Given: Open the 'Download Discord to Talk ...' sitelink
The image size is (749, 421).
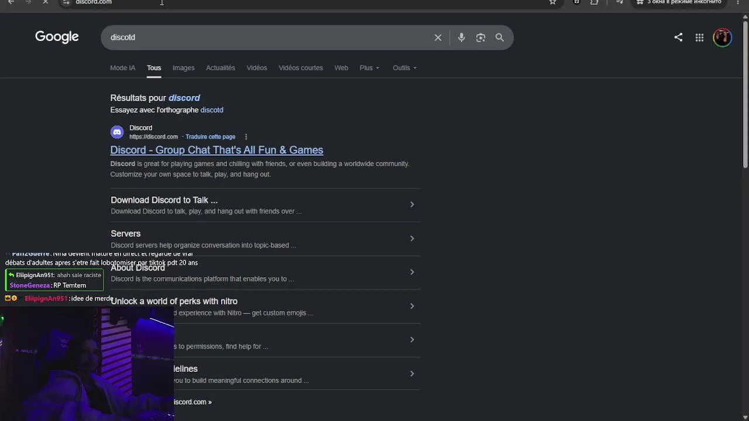Looking at the screenshot, I should pyautogui.click(x=164, y=200).
